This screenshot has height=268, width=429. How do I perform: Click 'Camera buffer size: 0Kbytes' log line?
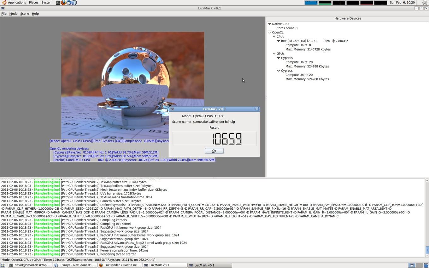click(121, 201)
